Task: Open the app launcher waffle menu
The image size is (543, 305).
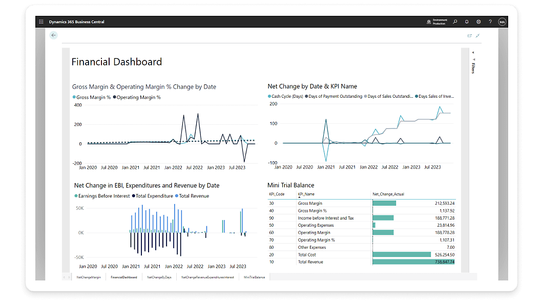Action: tap(41, 22)
